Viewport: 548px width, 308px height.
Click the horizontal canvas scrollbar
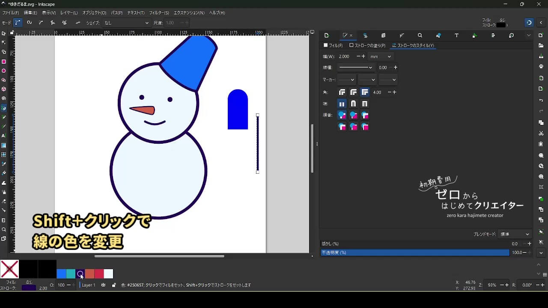(159, 256)
